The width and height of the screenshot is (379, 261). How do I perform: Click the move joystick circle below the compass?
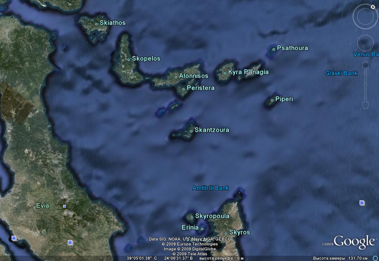[x=365, y=43]
